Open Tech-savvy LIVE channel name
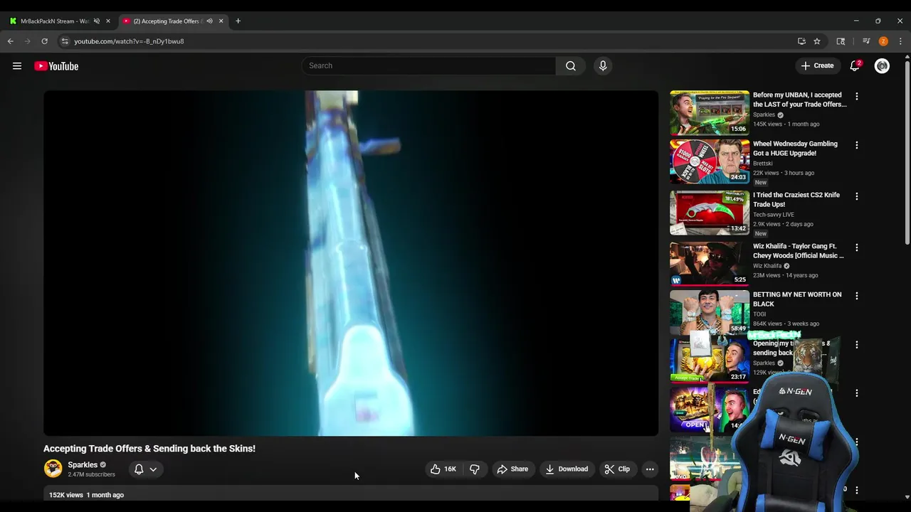This screenshot has width=911, height=512. (774, 215)
